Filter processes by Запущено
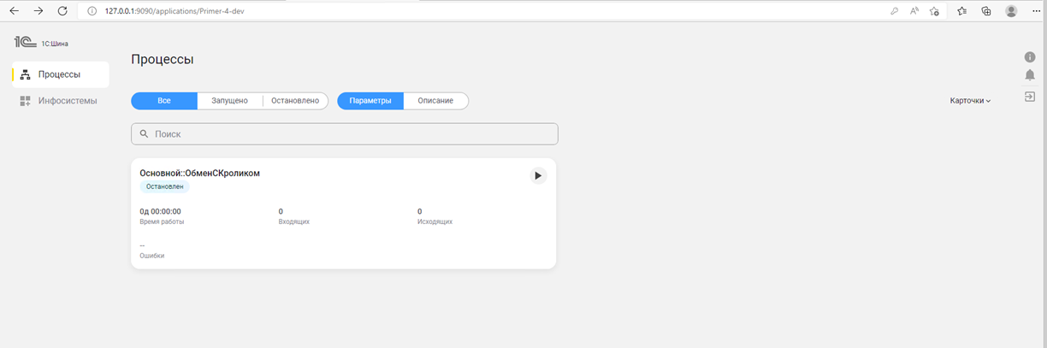Image resolution: width=1047 pixels, height=348 pixels. tap(229, 101)
